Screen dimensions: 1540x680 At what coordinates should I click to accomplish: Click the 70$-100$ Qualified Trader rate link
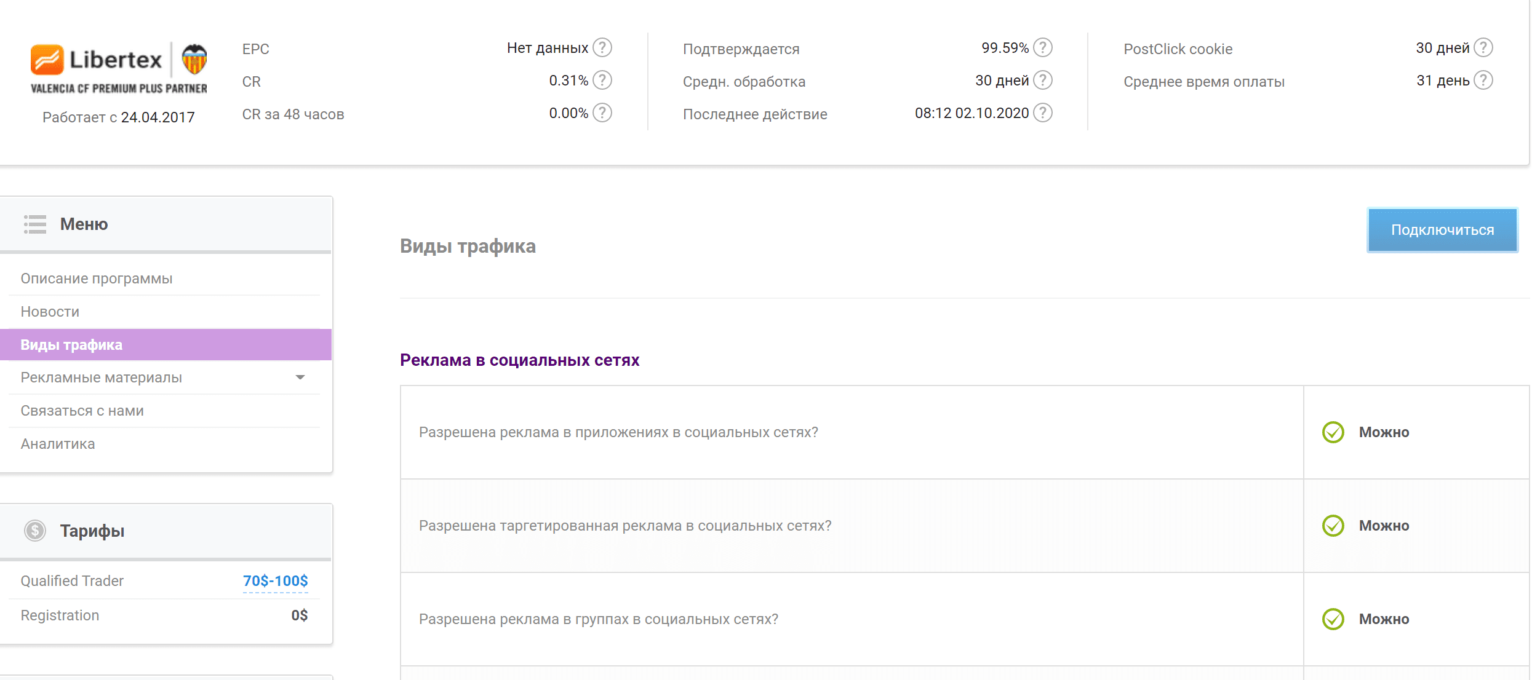(x=275, y=581)
